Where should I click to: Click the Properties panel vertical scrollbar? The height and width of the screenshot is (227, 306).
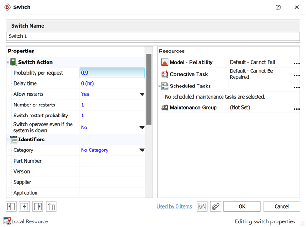(x=149, y=89)
